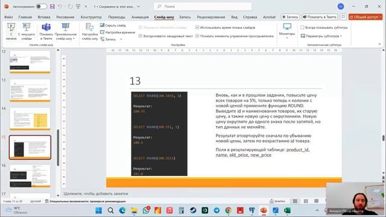Image resolution: width=386 pixels, height=217 pixels.
Task: Click the presentation-from-start quick access icon
Action: coord(78,7)
